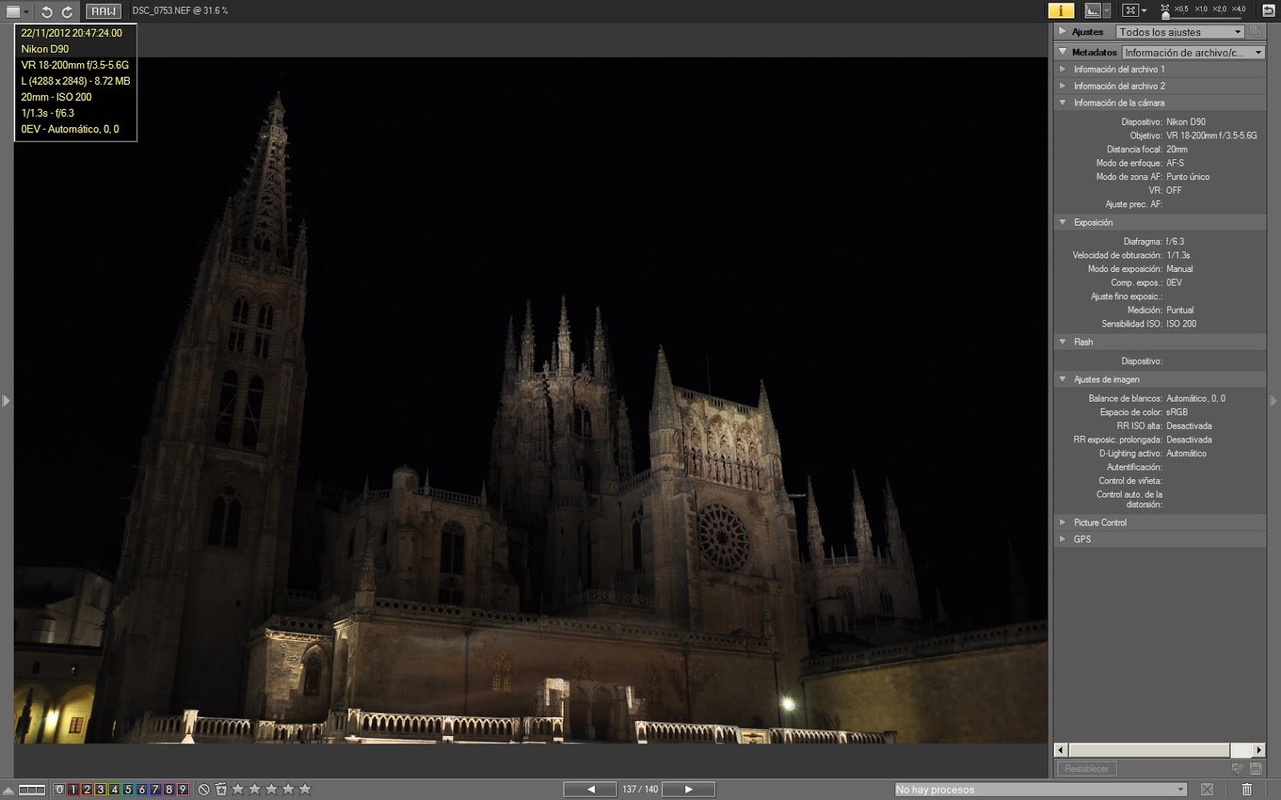Click the focus point display icon
The image size is (1281, 800).
point(1130,10)
